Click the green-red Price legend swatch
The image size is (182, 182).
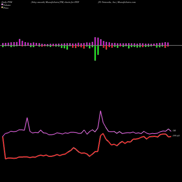[x=2, y=8]
